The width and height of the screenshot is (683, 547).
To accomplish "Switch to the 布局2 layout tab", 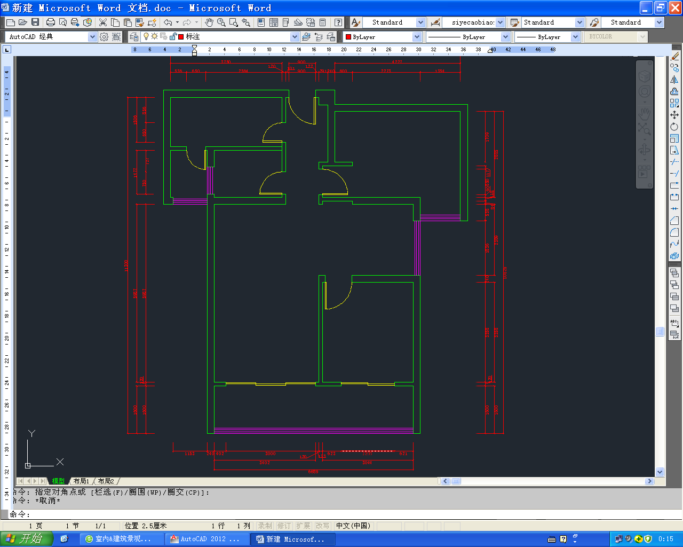I will pos(106,481).
